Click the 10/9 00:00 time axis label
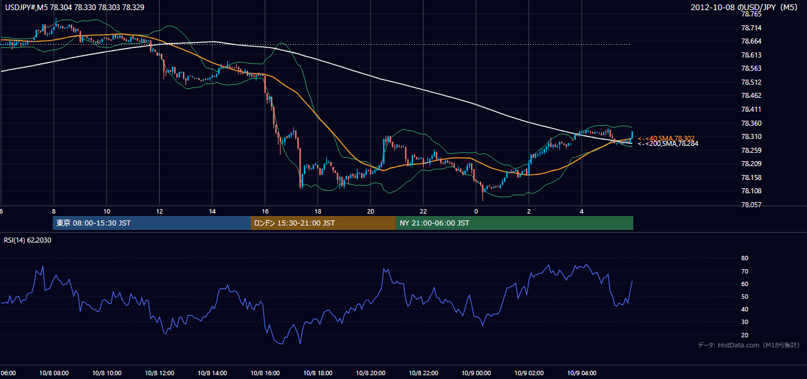Viewport: 807px width, 379px height. 476,373
